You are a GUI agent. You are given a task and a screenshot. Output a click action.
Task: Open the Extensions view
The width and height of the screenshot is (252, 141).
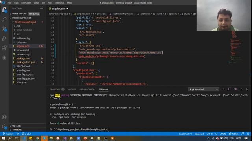[4, 48]
